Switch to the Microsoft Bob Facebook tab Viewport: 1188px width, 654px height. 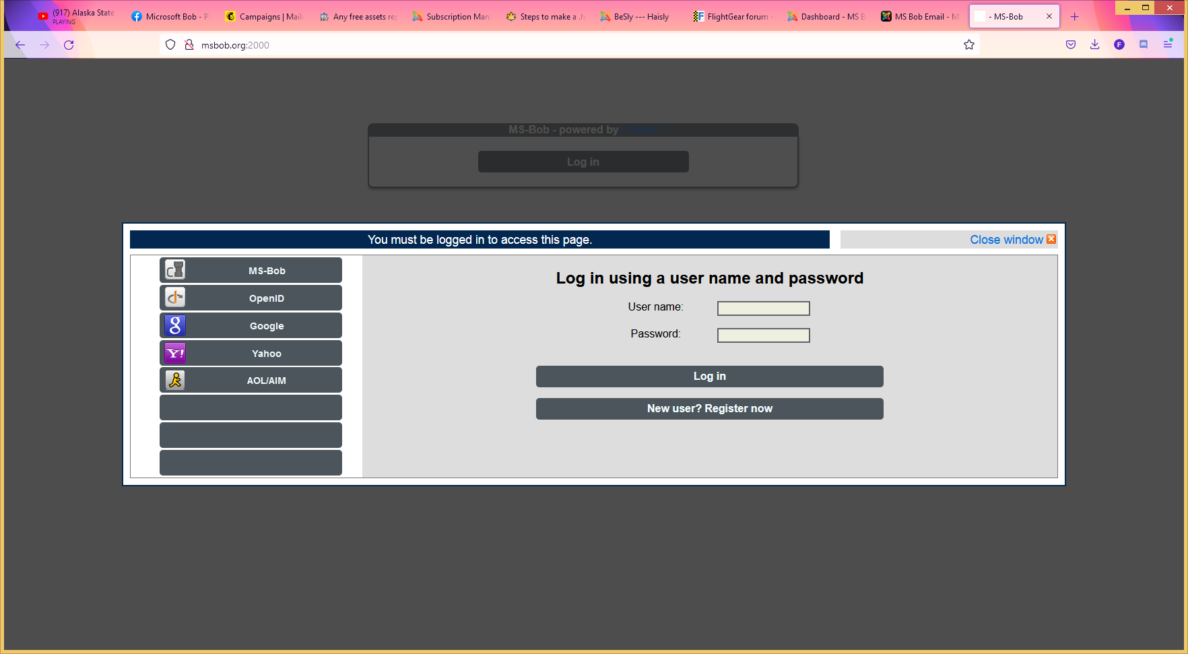coord(170,17)
